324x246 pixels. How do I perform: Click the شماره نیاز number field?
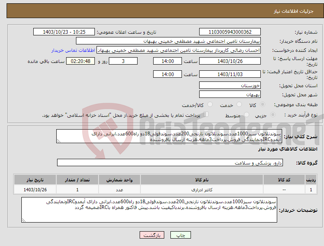[x=230, y=32]
